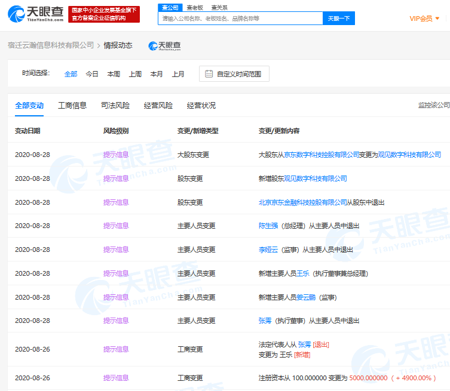Focus the company name search input
This screenshot has height=391, width=450.
(240, 19)
